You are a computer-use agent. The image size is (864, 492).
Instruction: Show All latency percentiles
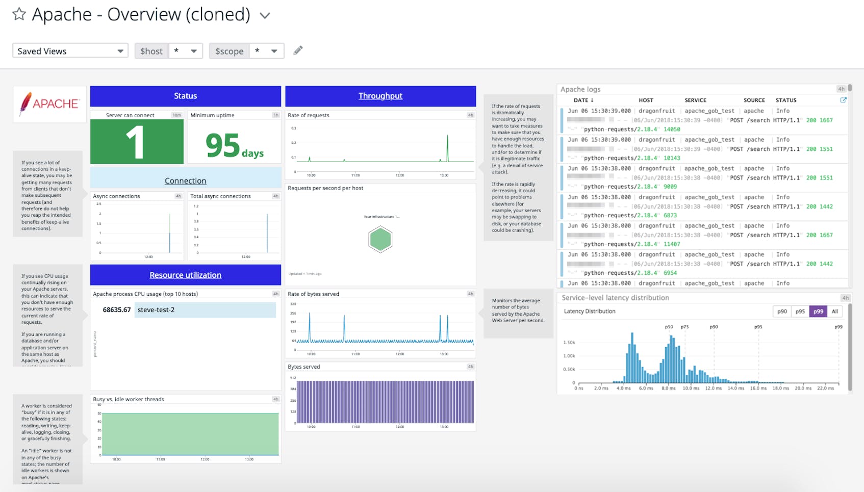coord(835,311)
